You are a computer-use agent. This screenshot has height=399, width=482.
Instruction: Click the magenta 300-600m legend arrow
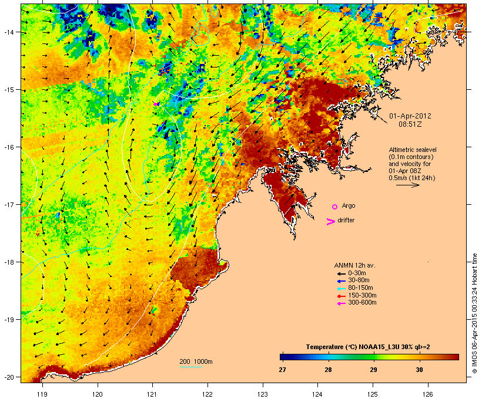point(341,303)
